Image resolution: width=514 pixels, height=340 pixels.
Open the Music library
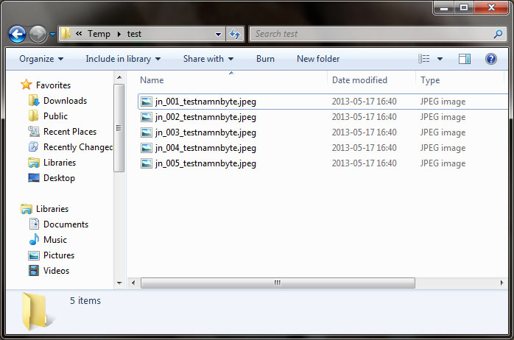tap(55, 240)
